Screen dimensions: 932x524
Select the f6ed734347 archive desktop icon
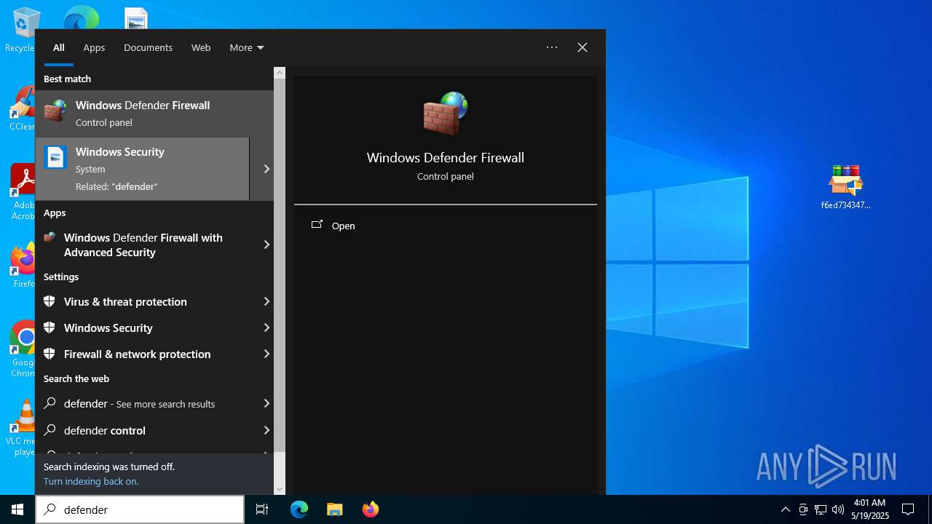coord(845,187)
